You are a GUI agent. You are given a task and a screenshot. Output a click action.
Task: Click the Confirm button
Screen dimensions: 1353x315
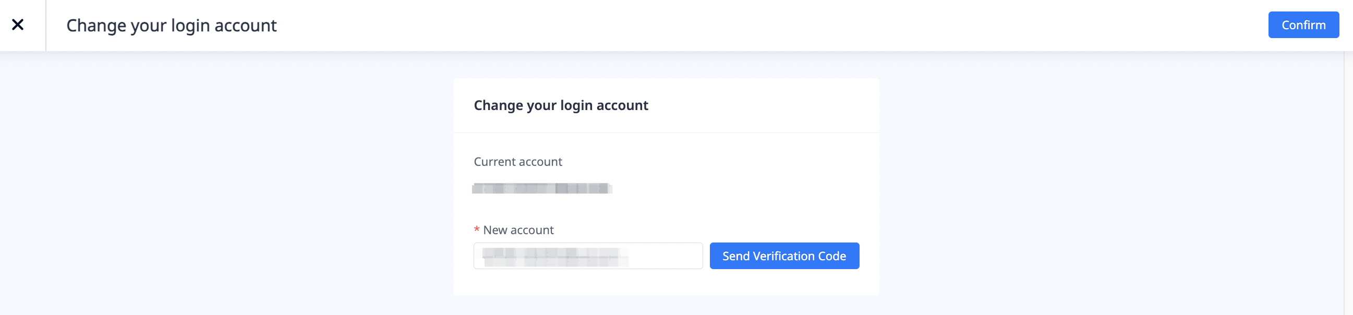(1302, 25)
